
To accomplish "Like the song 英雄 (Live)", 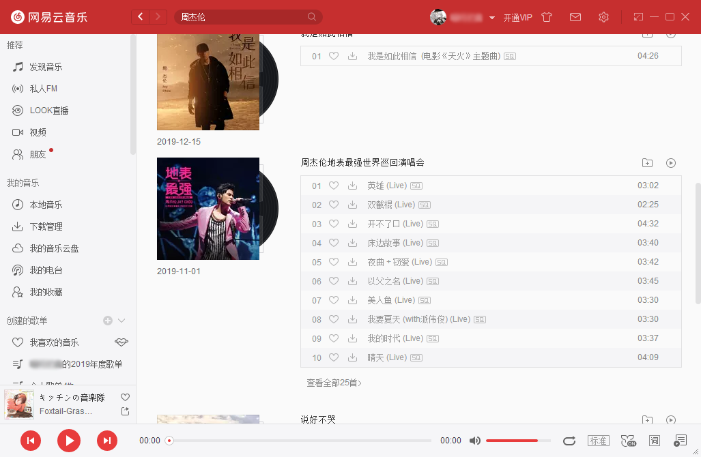I will [334, 186].
